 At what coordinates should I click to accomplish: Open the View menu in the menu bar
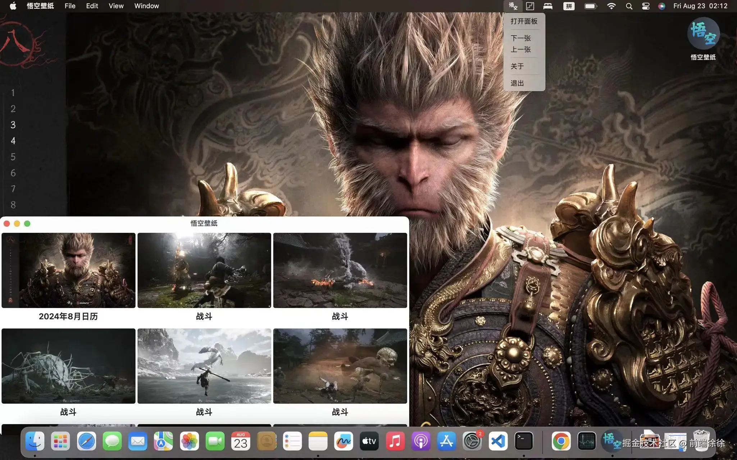click(x=116, y=6)
